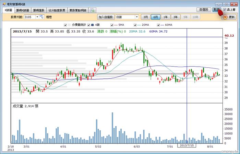240x154 pixels.
Task: Click the maximize window icon
Action: point(226,4)
